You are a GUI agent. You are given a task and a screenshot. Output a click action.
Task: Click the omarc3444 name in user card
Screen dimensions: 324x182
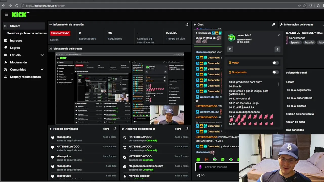(244, 35)
